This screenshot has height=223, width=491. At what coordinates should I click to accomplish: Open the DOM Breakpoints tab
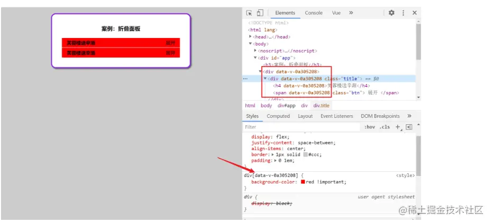(x=380, y=116)
